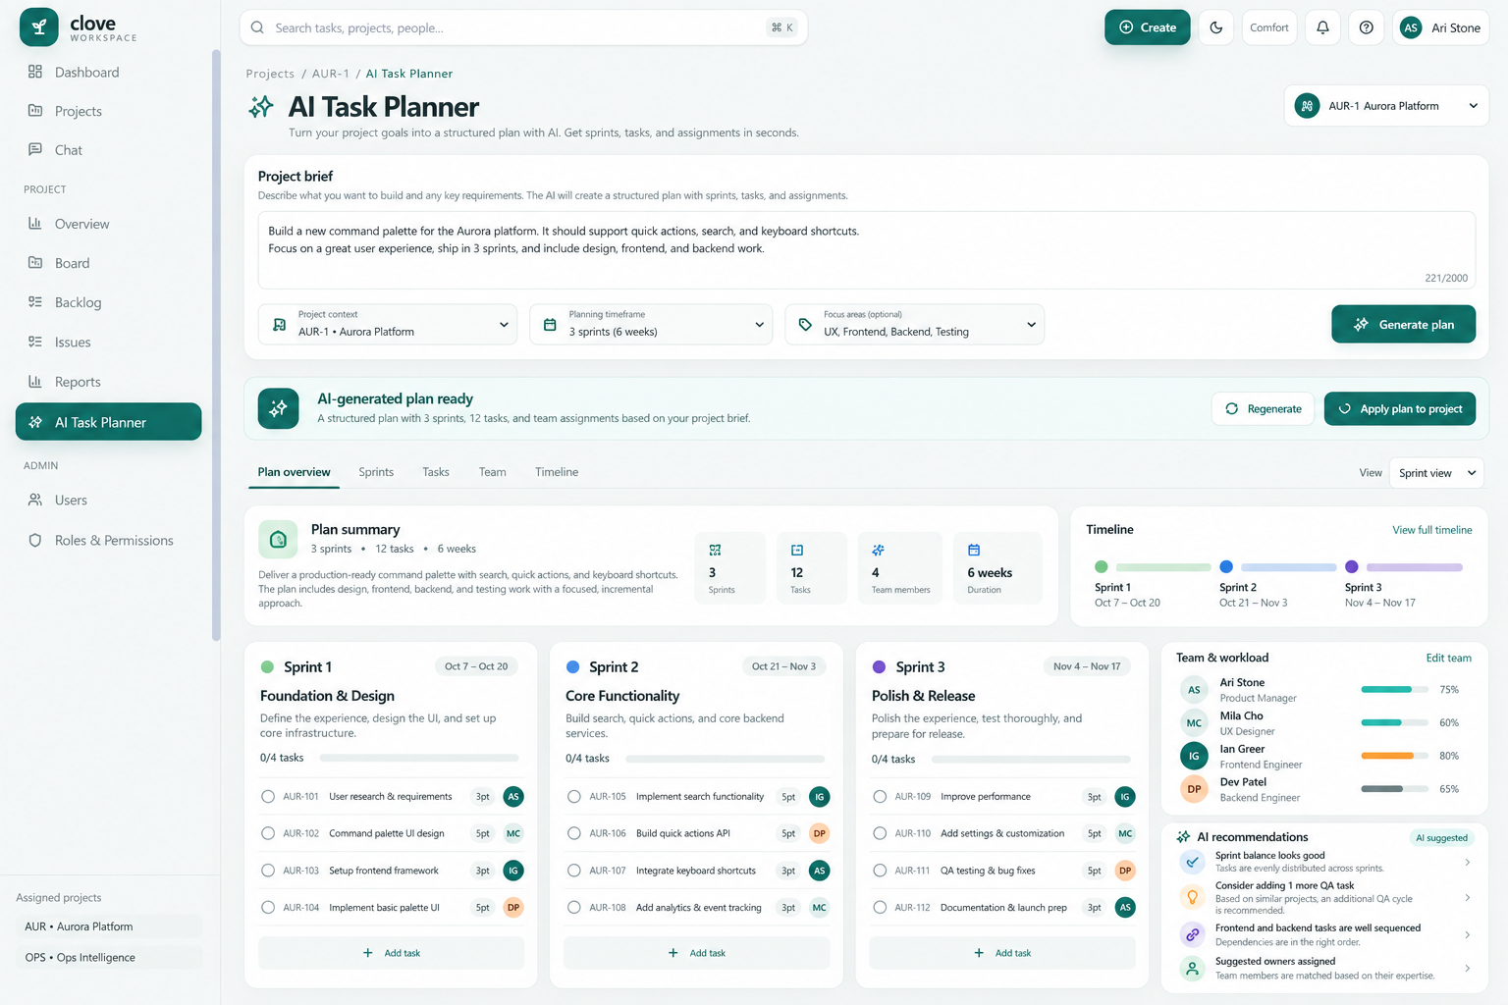The image size is (1508, 1005).
Task: Click the search tasks input field
Action: pyautogui.click(x=523, y=27)
